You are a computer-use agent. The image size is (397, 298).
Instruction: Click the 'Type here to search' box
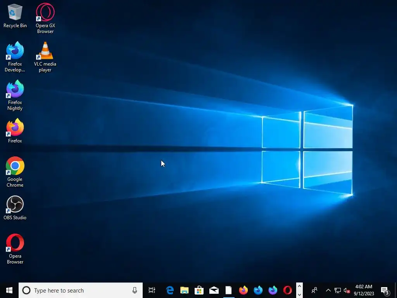(81, 290)
